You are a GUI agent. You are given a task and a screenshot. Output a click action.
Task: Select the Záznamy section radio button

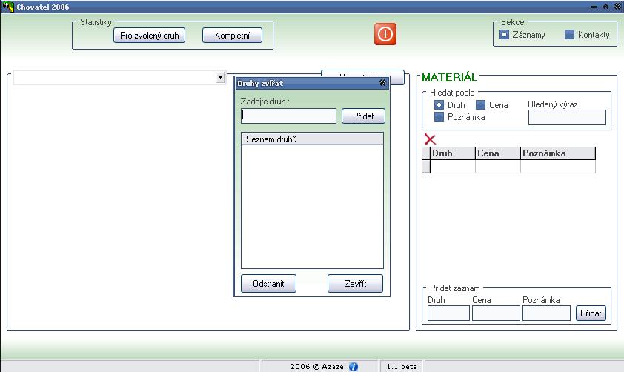[504, 35]
